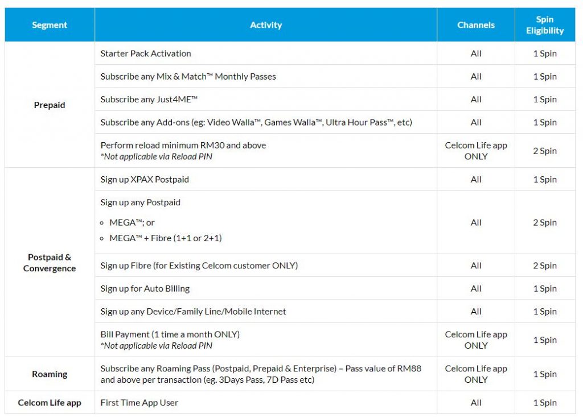Image resolution: width=583 pixels, height=418 pixels.
Task: Click Sign up any Device/Family Line/Mobile Internet
Action: pos(194,312)
